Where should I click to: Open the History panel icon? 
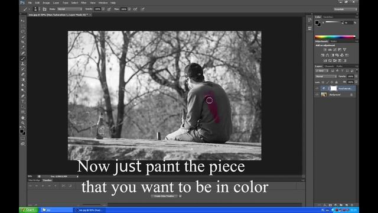pyautogui.click(x=309, y=20)
